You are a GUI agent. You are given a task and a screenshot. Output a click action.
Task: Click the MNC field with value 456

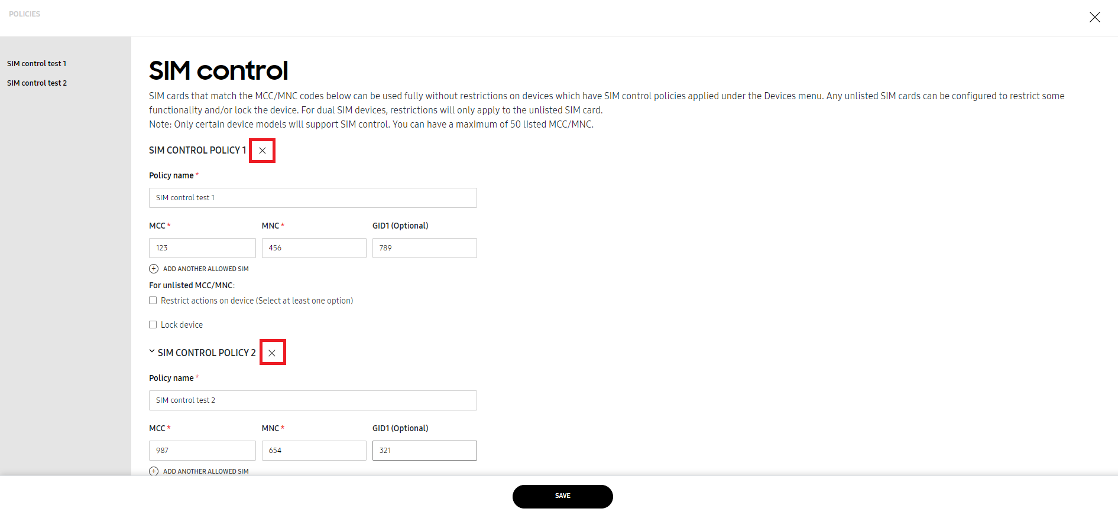click(x=314, y=248)
